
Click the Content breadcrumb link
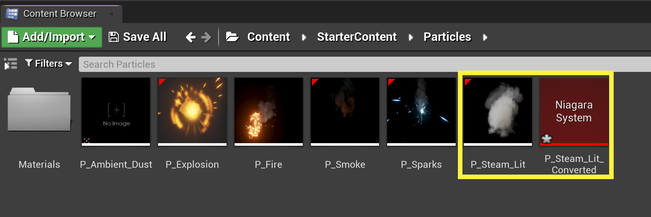click(x=268, y=37)
